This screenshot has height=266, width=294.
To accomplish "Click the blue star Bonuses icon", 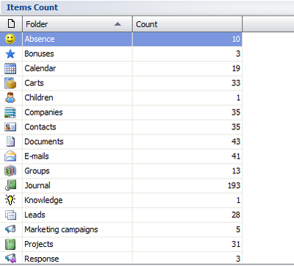I will [x=10, y=54].
